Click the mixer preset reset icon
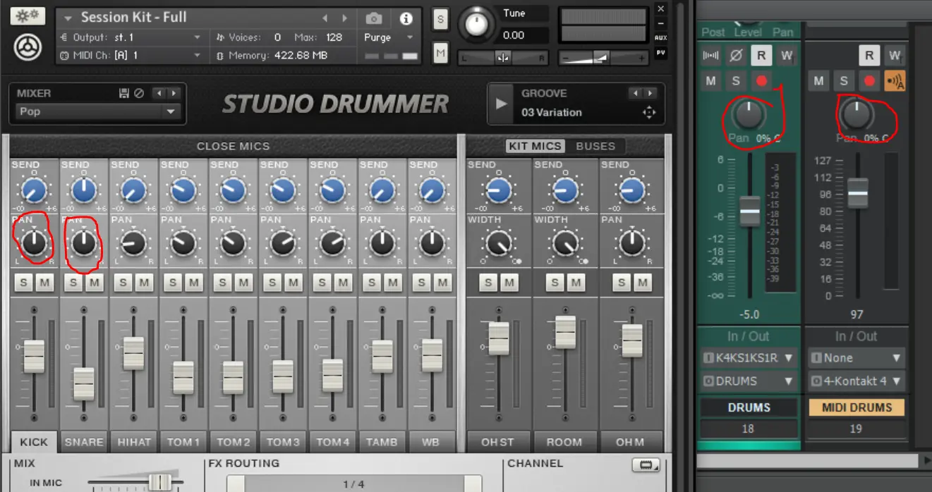Viewport: 932px width, 492px height. [139, 93]
